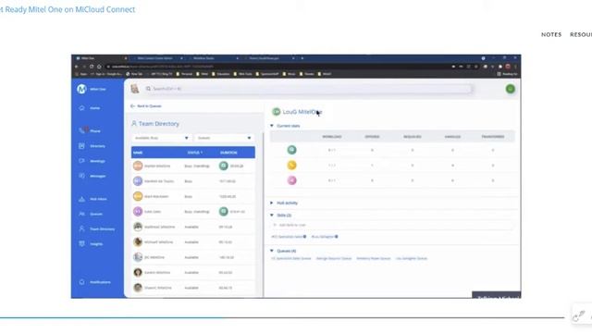Click the green voice channel icon in stats

(x=291, y=150)
